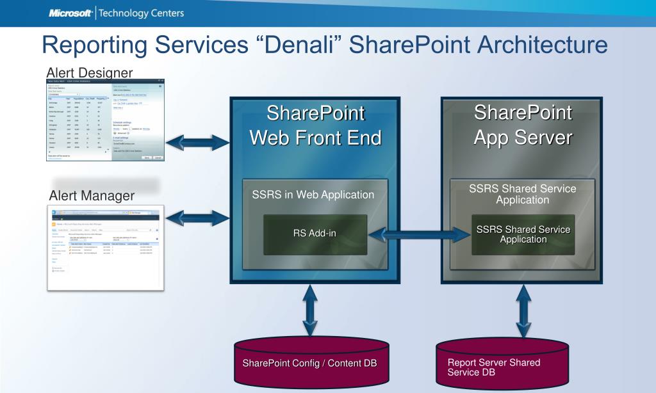The width and height of the screenshot is (656, 393).
Task: Click Save in the Alert Designer thumbnail
Action: [147, 157]
